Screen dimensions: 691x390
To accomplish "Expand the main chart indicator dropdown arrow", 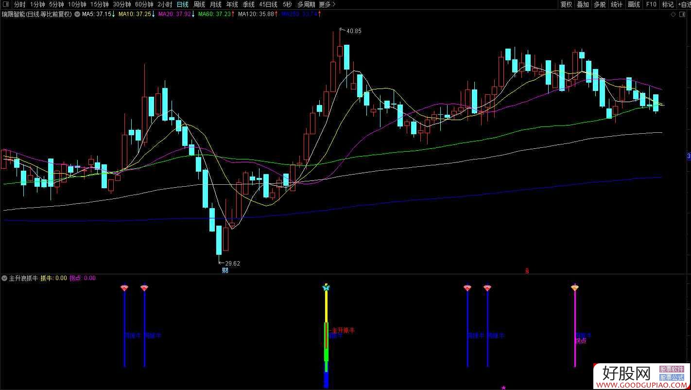I will point(77,14).
